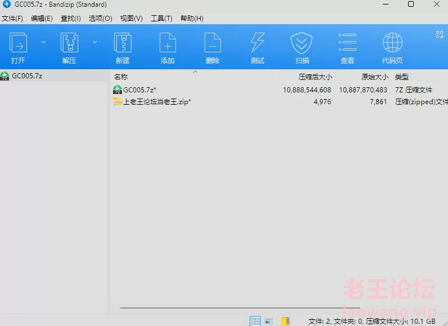Screen dimensions: 448x326
Task: Click the Bandizip app icon in title bar
Action: (7, 5)
